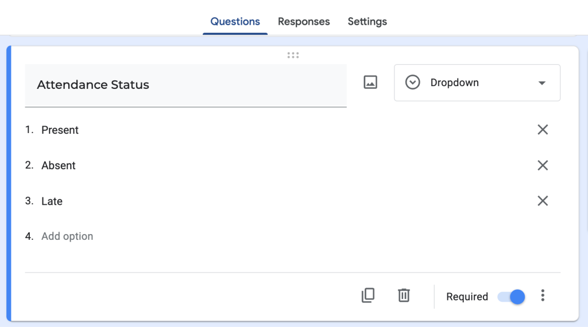This screenshot has height=327, width=588.
Task: Open the Settings tab
Action: (x=367, y=22)
